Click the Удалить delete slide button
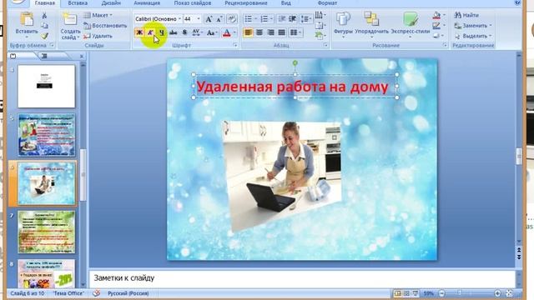534x300 pixels. coord(98,36)
